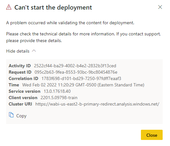Select the Time value Wed Feb 02 2022

(x=83, y=85)
